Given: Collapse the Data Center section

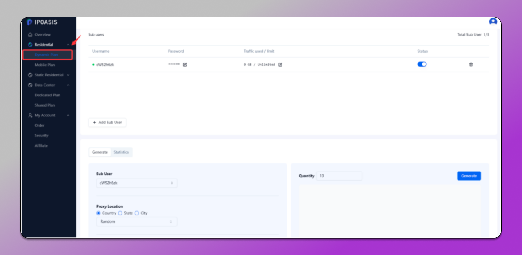Looking at the screenshot, I should pyautogui.click(x=68, y=85).
